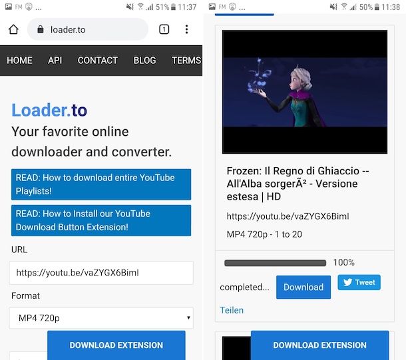This screenshot has height=360, width=406.
Task: Open the browser three-dot menu
Action: [186, 29]
